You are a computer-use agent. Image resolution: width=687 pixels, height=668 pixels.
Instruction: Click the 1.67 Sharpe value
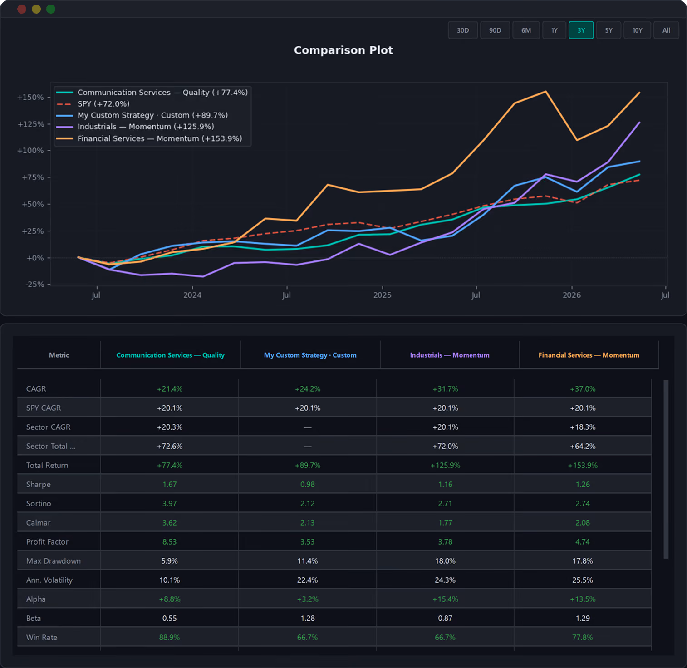click(x=170, y=484)
